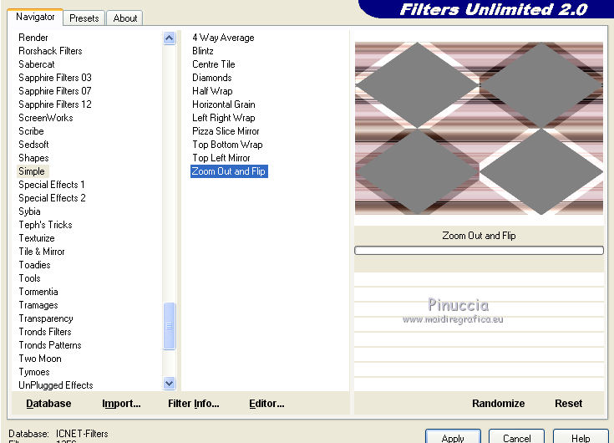The height and width of the screenshot is (443, 614).
Task: Select the Two Moon category
Action: [40, 359]
